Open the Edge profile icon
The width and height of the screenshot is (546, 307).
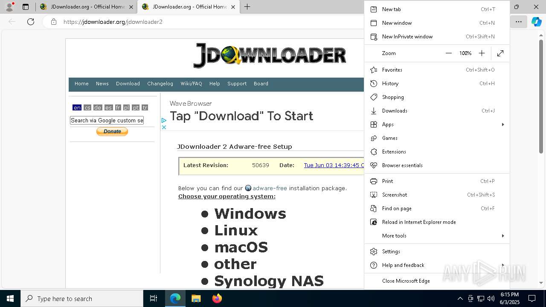9,6
